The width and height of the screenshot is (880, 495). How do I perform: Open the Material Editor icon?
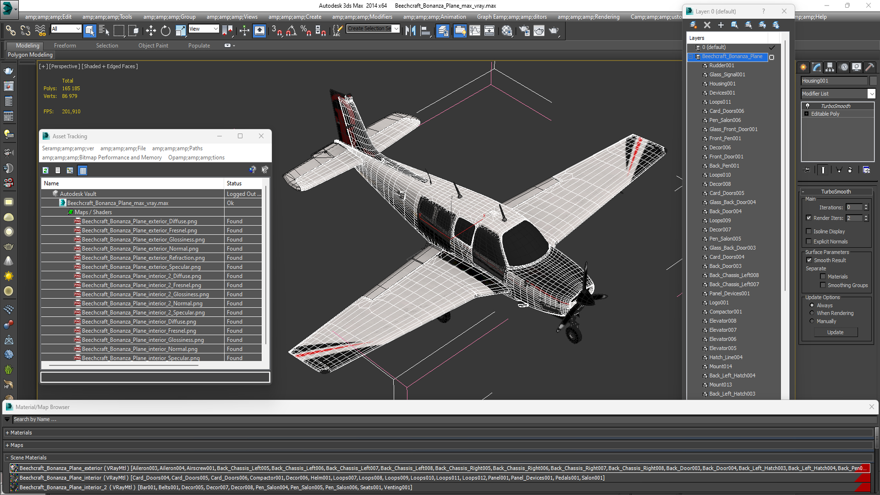click(x=506, y=31)
